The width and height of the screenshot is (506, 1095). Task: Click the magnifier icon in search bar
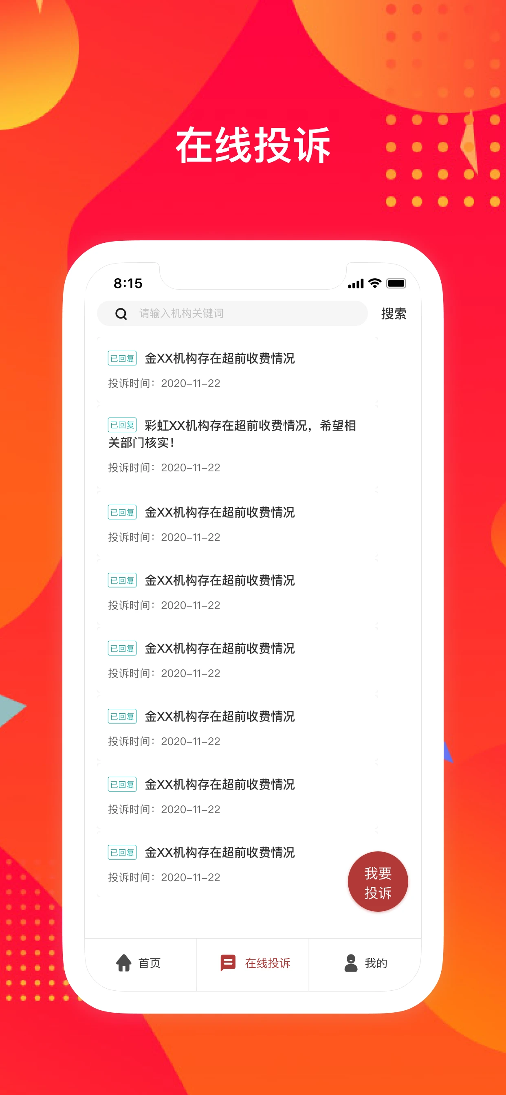pos(121,314)
